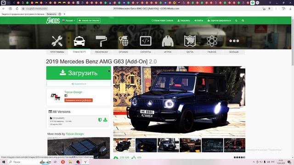This screenshot has width=294, height=165.
Task: Click the main Mercedes G63 screenshot
Action: 179,101
